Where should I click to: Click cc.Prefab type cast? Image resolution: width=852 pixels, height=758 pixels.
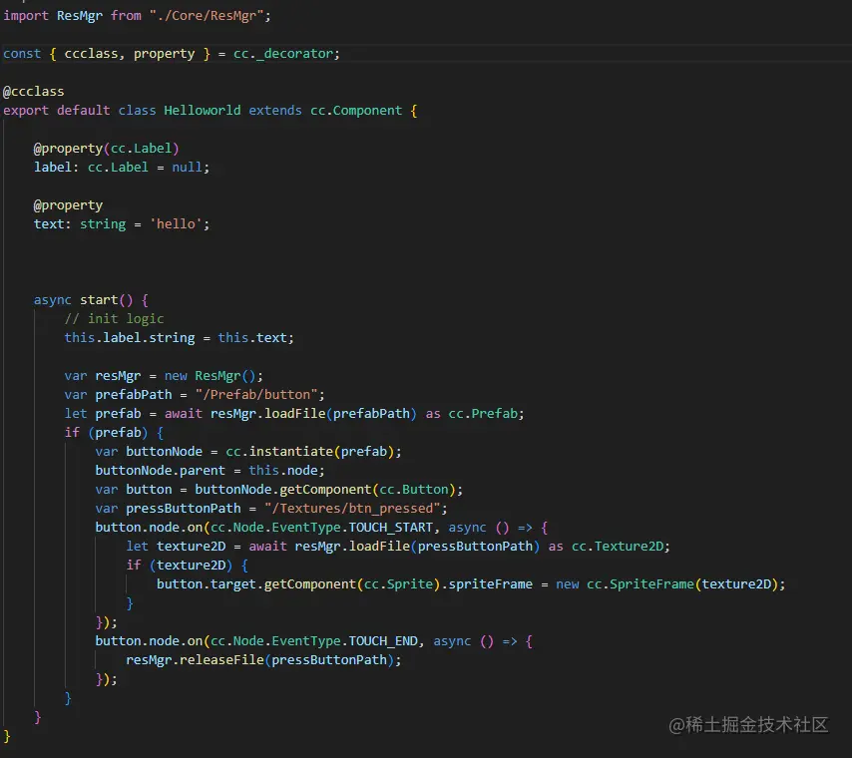(483, 414)
